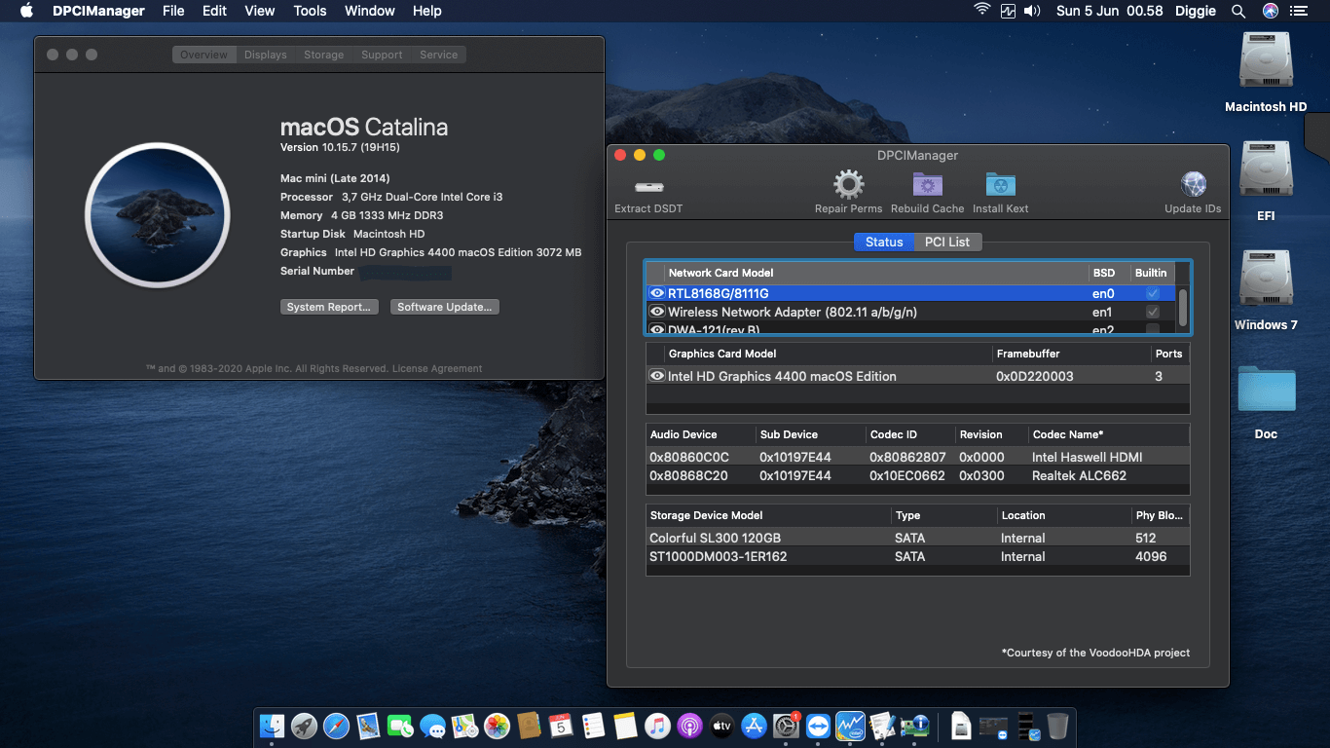Open Calendar from the dock
Viewport: 1330px width, 748px height.
click(561, 726)
